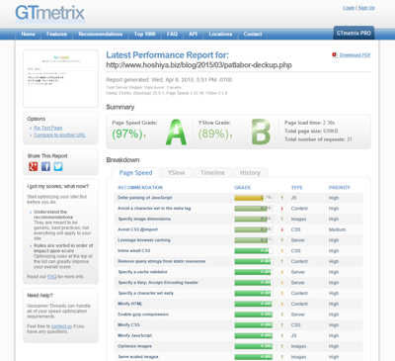Sort by RECOMMENDATION column header

click(140, 188)
